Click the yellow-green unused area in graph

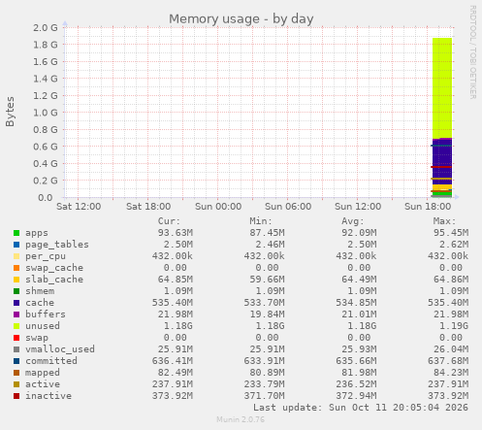point(442,87)
